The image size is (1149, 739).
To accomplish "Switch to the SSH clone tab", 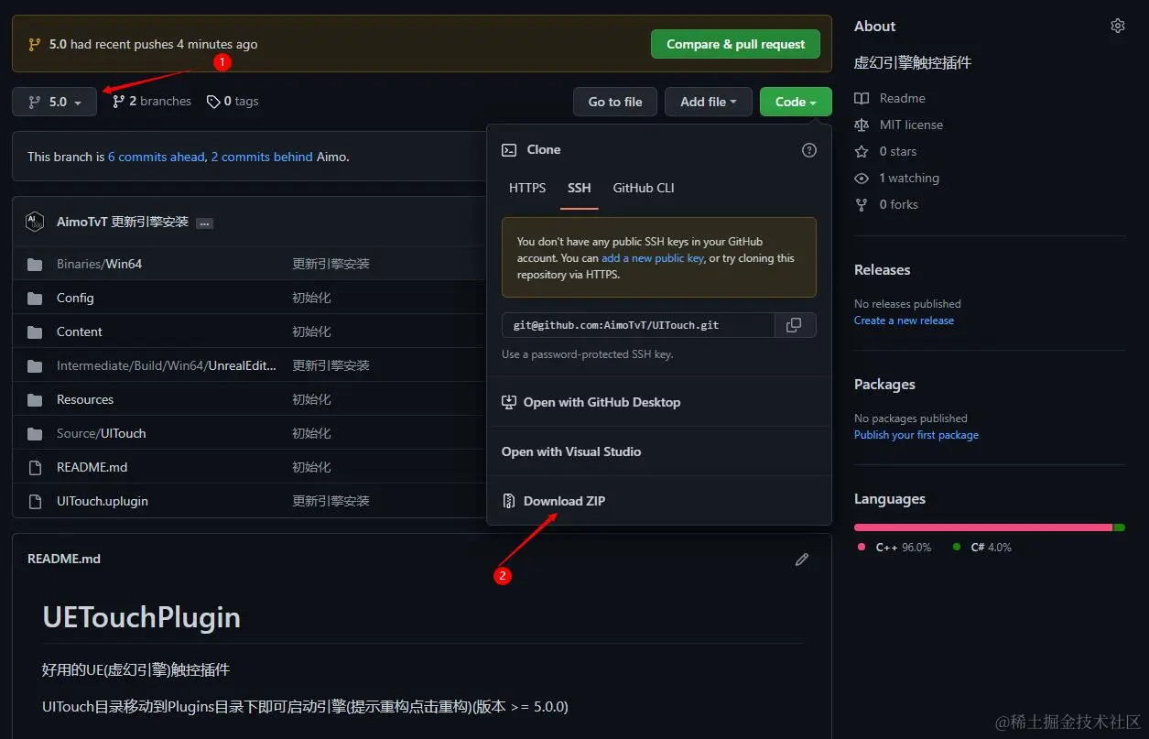I will click(580, 188).
